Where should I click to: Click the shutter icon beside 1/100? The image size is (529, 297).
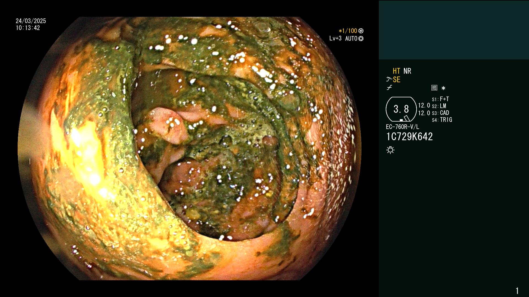(x=361, y=31)
